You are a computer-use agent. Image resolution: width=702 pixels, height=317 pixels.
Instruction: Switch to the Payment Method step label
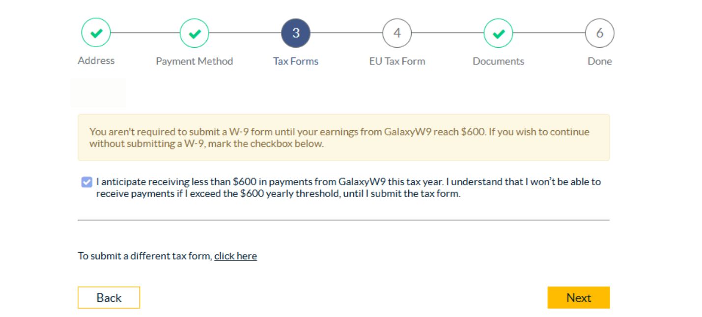pyautogui.click(x=195, y=61)
